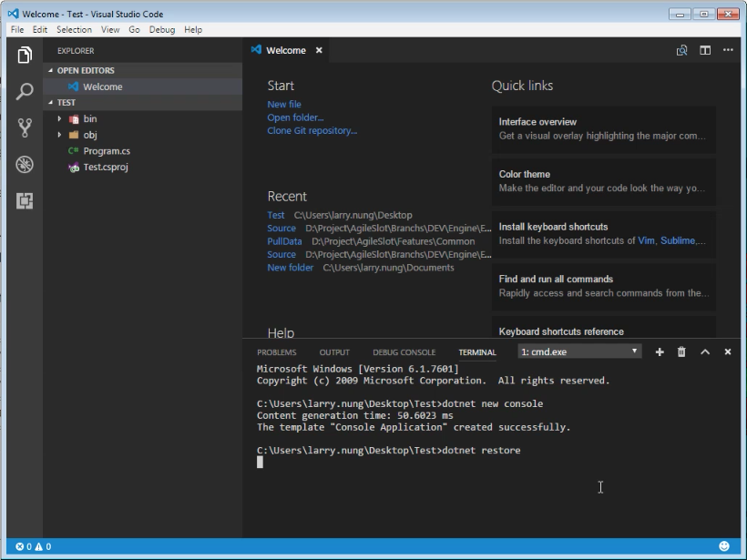
Task: Open the Help menu
Action: (x=193, y=29)
